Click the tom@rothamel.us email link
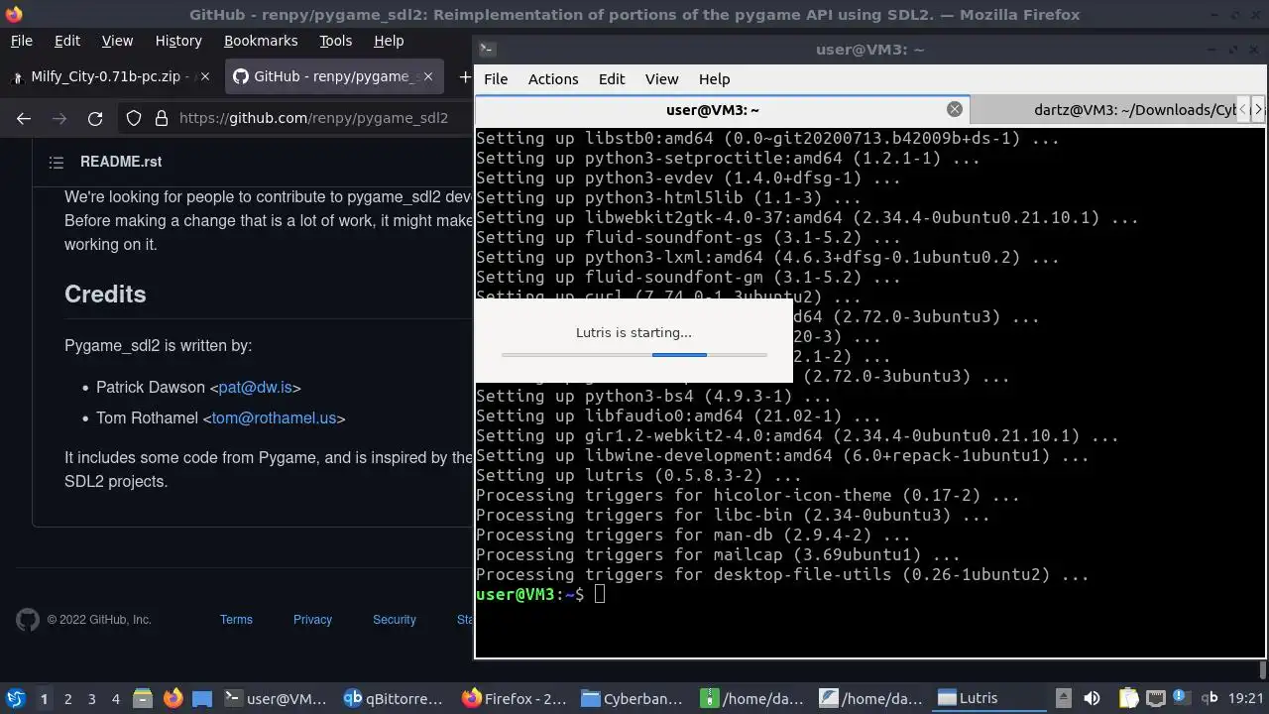The height and width of the screenshot is (714, 1269). 274,417
